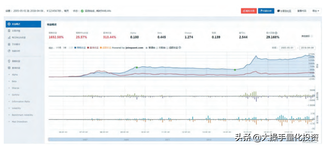Set chart zoom to 1个月
This screenshot has height=146, width=323.
click(59, 48)
